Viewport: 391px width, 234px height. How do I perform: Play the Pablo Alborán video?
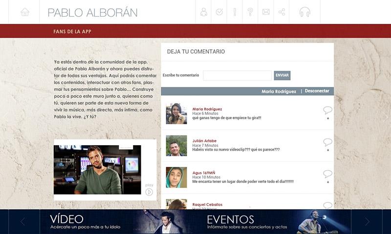coord(149,192)
